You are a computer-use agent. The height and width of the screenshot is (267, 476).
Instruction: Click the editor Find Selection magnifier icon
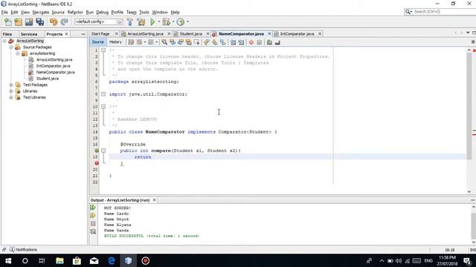coord(164,42)
